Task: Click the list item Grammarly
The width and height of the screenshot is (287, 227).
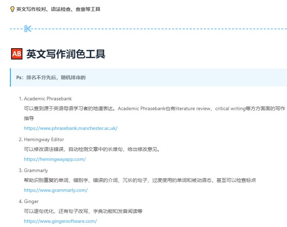Action: point(36,171)
